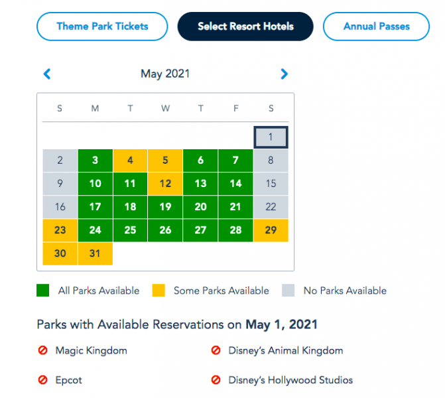Pick May 3 on the calendar
445x398 pixels.
pos(95,161)
